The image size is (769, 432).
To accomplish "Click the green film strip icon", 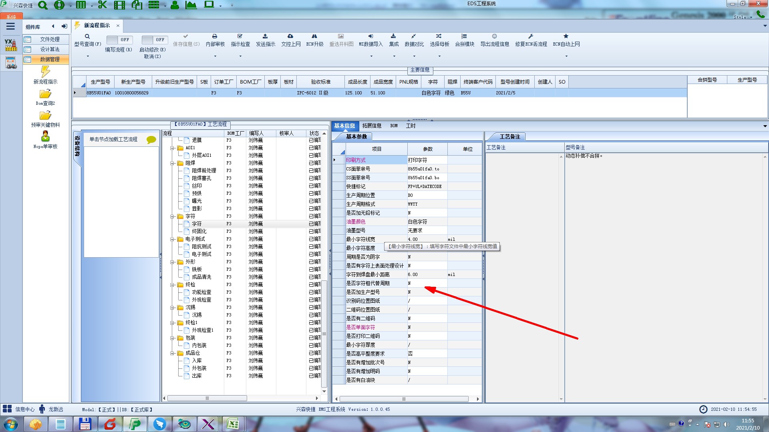I will coord(119,5).
